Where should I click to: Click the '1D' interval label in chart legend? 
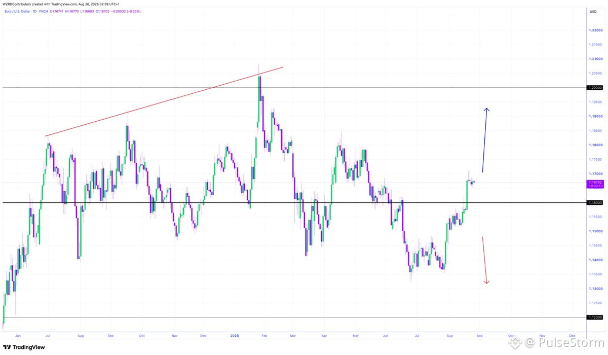pos(34,10)
